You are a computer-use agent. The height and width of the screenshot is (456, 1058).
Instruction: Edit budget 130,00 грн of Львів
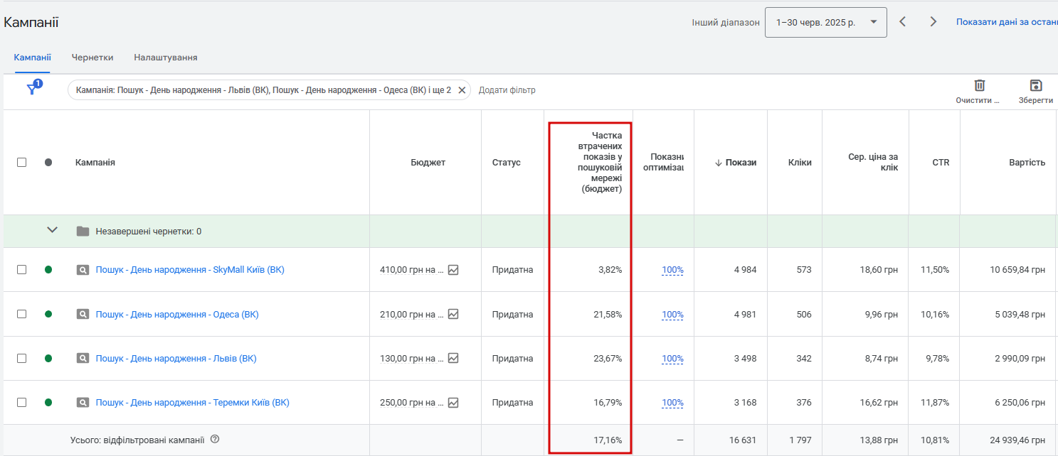[x=412, y=359]
